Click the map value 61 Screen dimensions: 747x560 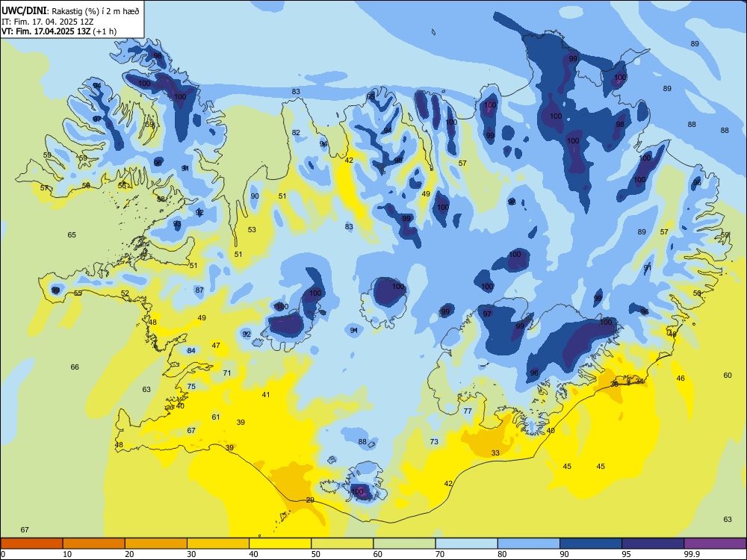216,417
